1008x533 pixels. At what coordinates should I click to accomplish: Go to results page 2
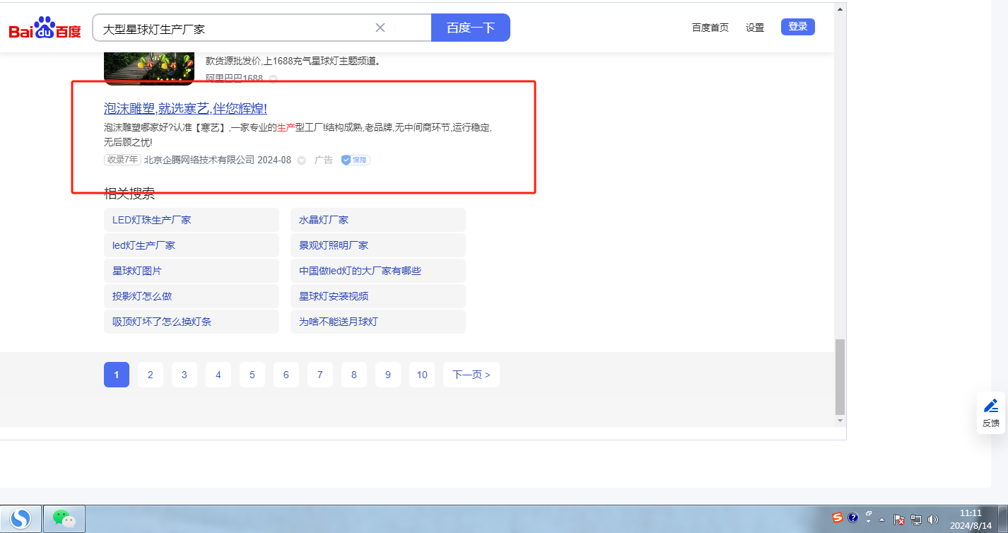[x=151, y=375]
